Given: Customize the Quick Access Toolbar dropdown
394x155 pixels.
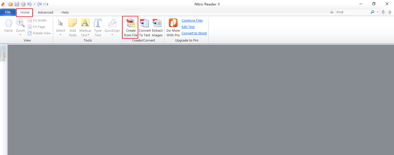Looking at the screenshot, I should (x=47, y=4).
